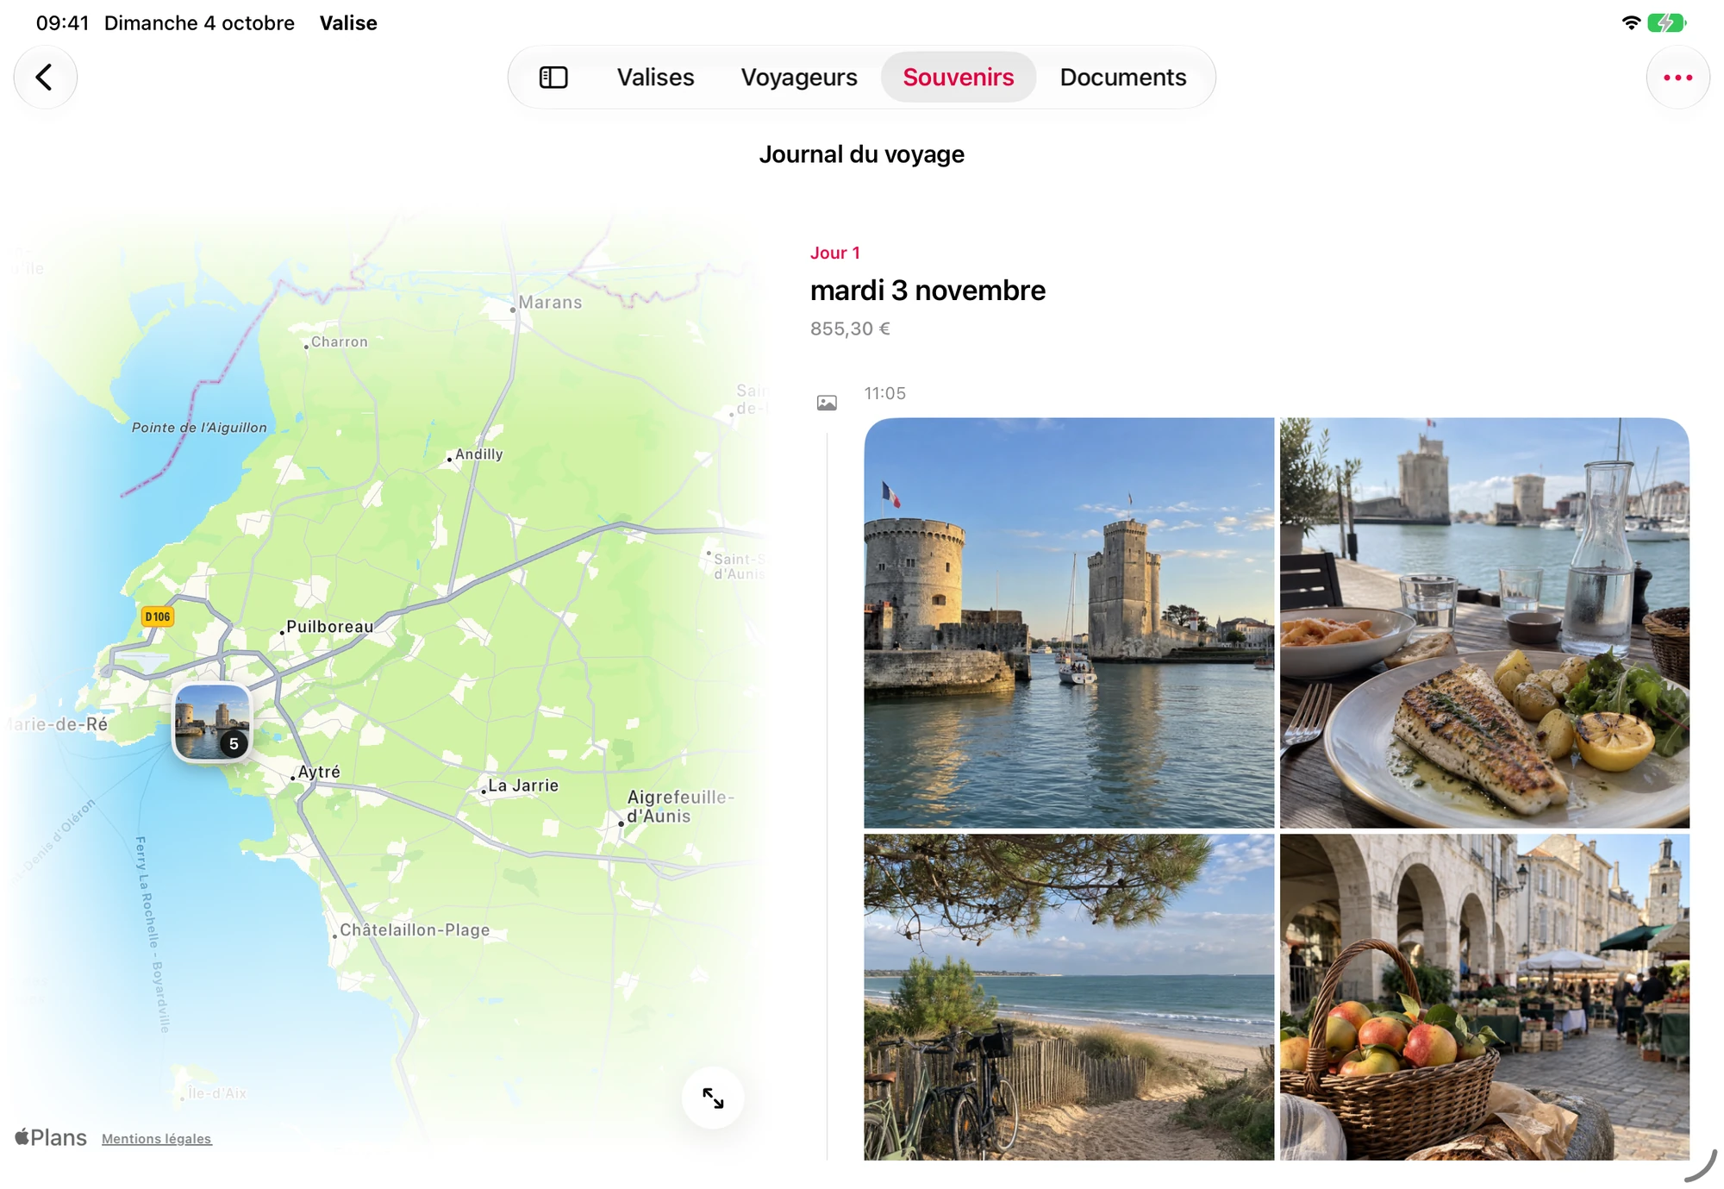Select the Souvenirs tab
The height and width of the screenshot is (1189, 1724).
click(x=958, y=78)
